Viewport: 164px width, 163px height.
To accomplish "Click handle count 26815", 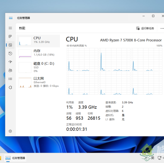I will tap(94, 118).
